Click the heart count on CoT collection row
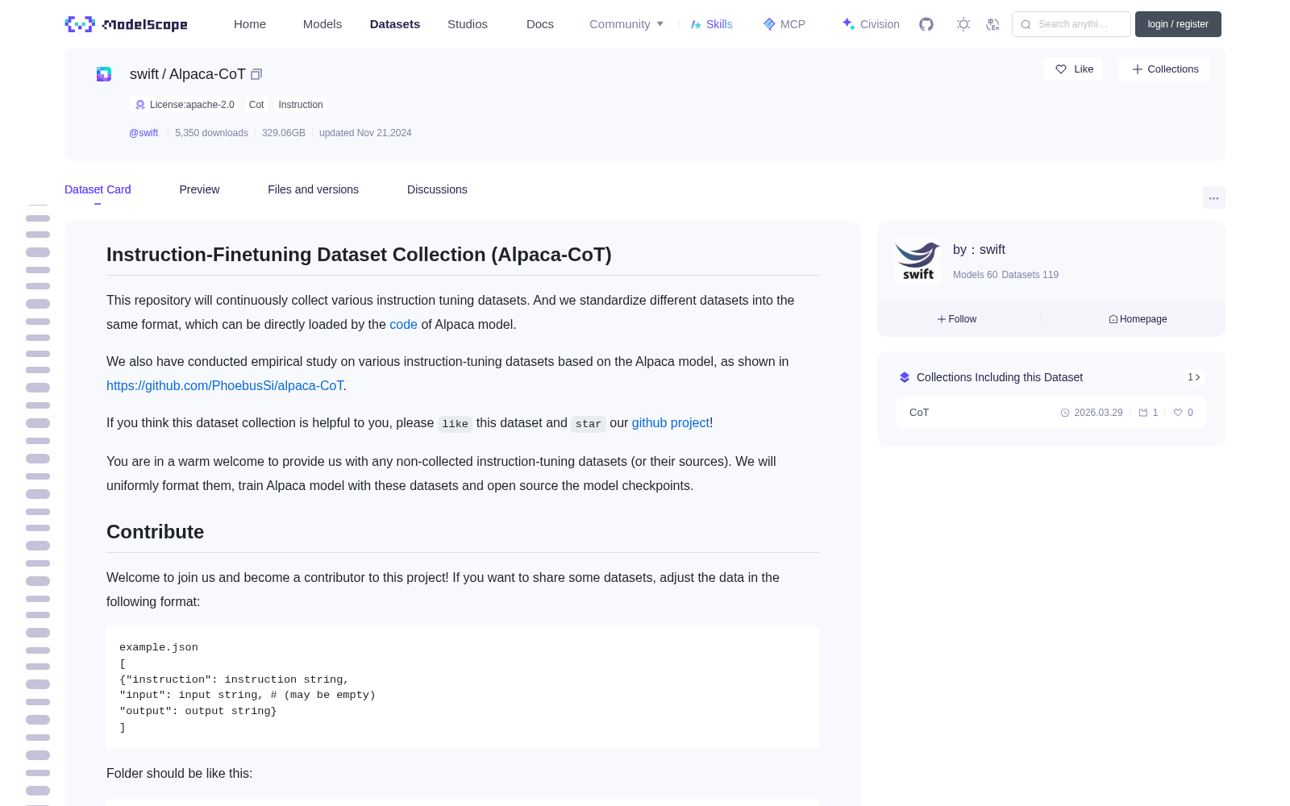The width and height of the screenshot is (1290, 806). (x=1184, y=413)
